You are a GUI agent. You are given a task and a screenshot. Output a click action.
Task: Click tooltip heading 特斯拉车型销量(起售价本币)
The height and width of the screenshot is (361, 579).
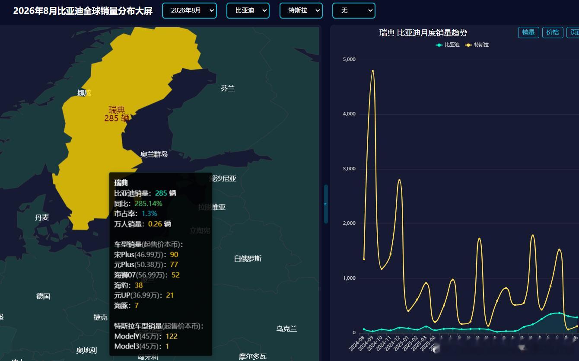pos(159,326)
